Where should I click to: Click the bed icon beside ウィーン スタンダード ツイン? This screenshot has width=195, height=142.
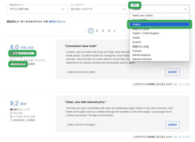pos(12,60)
